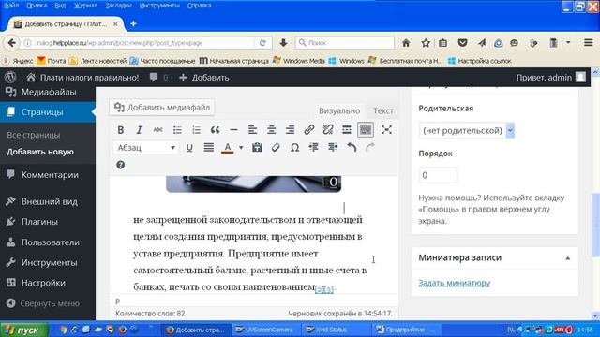
Task: Decrease the paragraph indent
Action: pos(314,148)
